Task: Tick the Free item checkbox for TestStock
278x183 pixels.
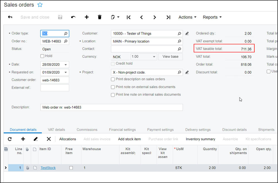Action: (x=71, y=168)
